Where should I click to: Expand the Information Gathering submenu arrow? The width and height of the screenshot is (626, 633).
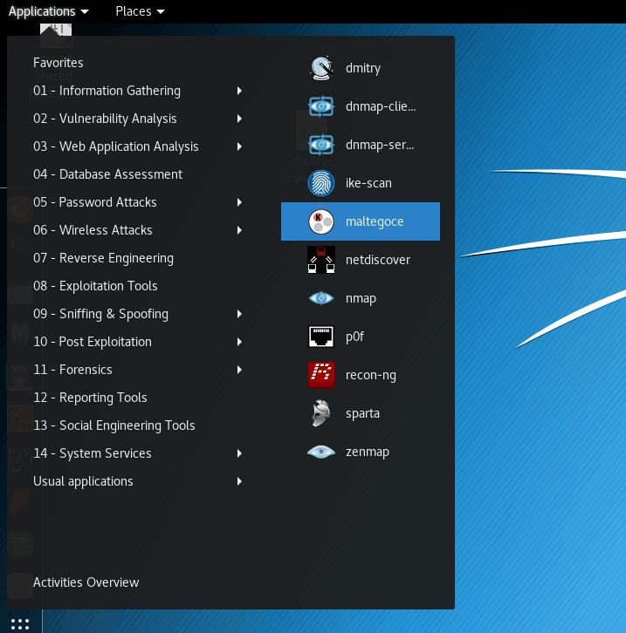[239, 91]
